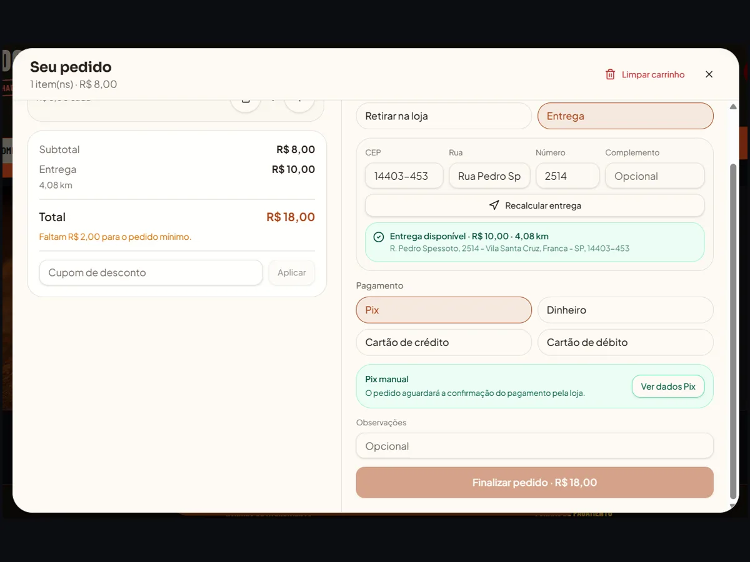Click the Aplicar coupon button
750x562 pixels.
coord(292,273)
